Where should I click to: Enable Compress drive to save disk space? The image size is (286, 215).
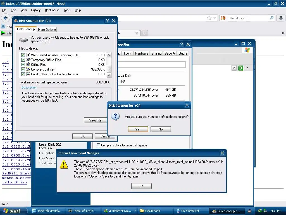[99, 145]
